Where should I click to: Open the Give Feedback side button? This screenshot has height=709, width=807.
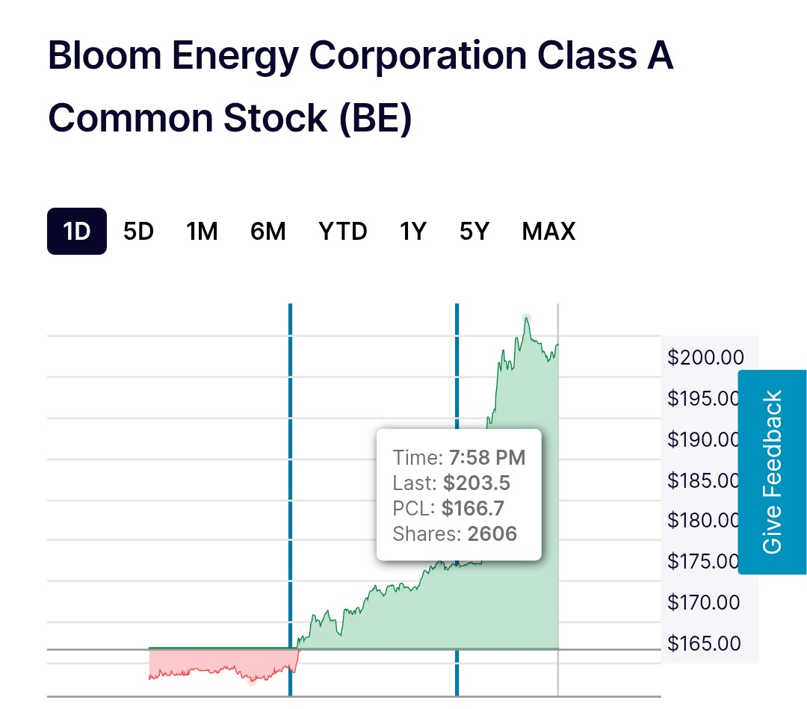[x=772, y=472]
